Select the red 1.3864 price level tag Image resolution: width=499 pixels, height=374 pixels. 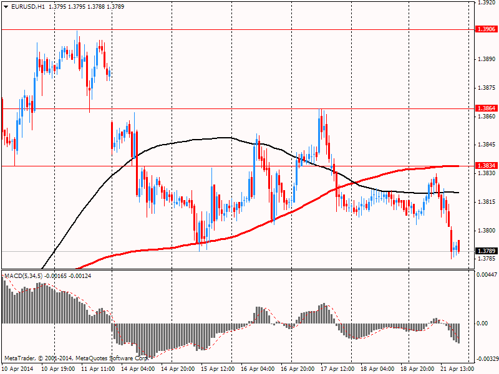486,108
